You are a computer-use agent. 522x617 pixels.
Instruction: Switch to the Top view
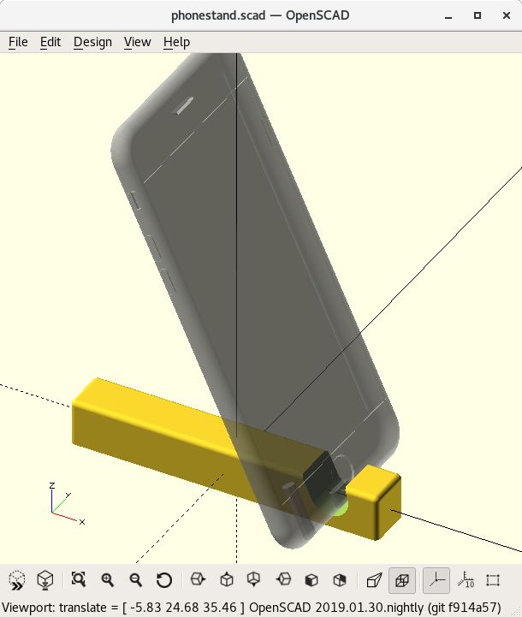(x=227, y=580)
